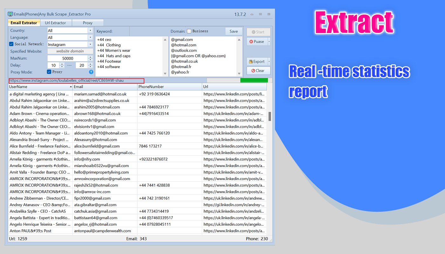Open the Language dropdown
This screenshot has width=445, height=254.
point(90,37)
